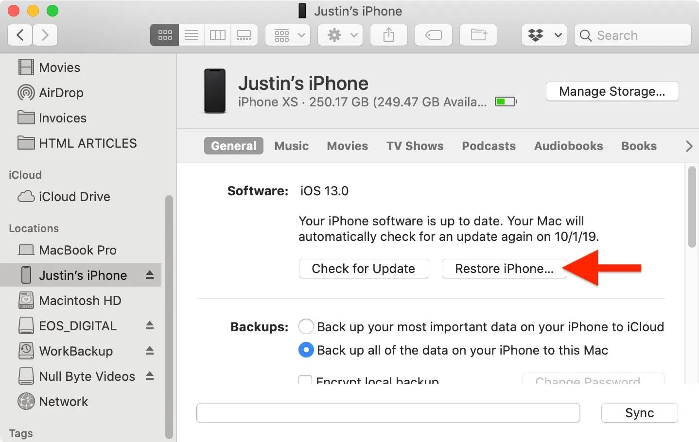Click the sidebar vertical scrollbar
The image size is (699, 442).
(169, 317)
